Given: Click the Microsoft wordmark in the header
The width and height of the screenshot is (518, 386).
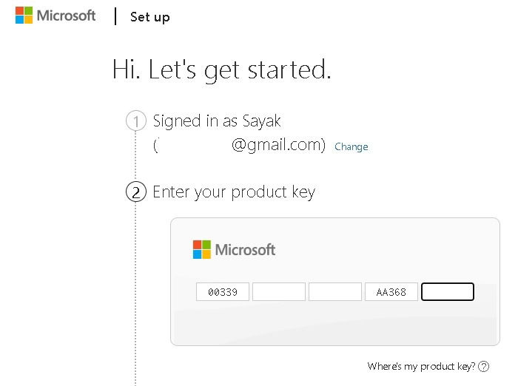Looking at the screenshot, I should click(x=66, y=16).
